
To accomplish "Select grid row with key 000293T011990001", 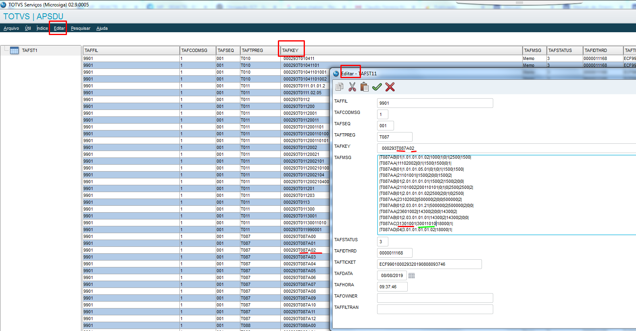I will pyautogui.click(x=206, y=230).
